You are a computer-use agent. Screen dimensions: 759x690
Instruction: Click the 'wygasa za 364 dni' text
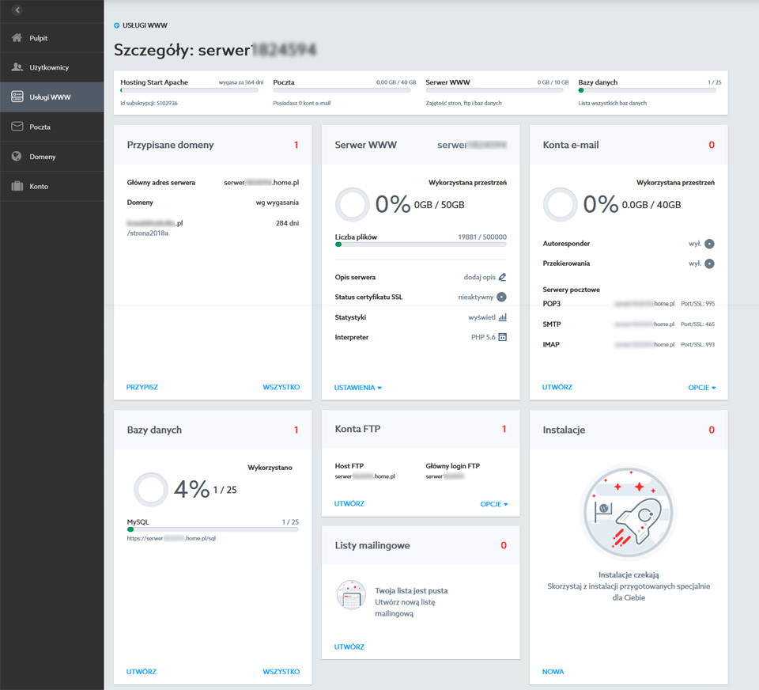pyautogui.click(x=241, y=82)
